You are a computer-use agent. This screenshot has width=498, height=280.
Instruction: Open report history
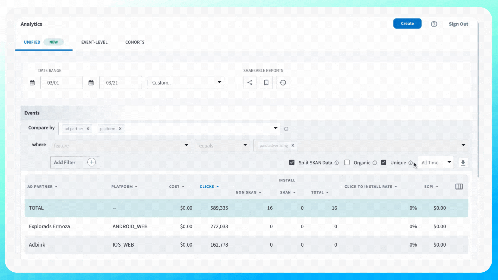[x=283, y=82]
